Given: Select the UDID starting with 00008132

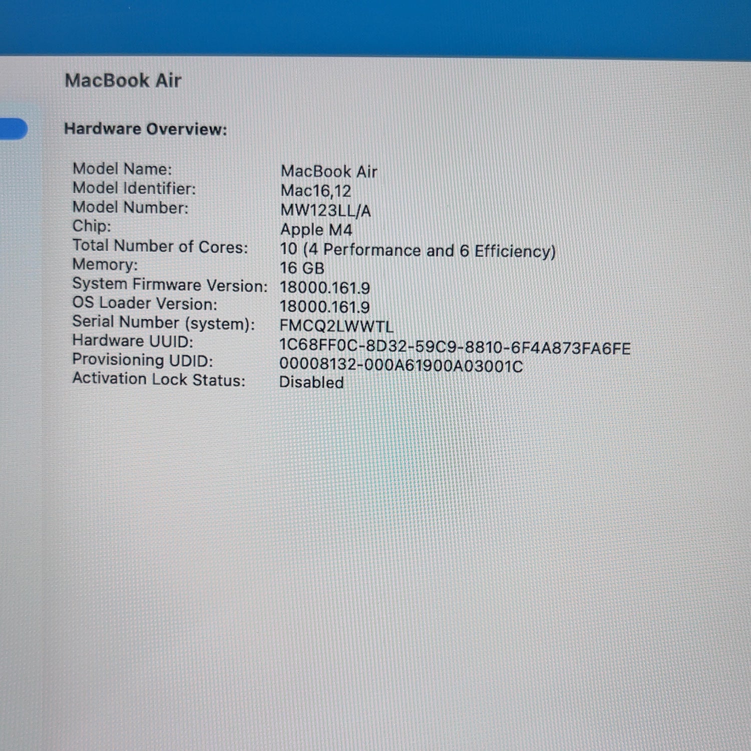Looking at the screenshot, I should coord(401,365).
